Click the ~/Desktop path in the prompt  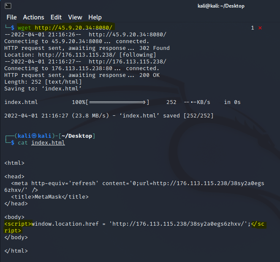79,136
